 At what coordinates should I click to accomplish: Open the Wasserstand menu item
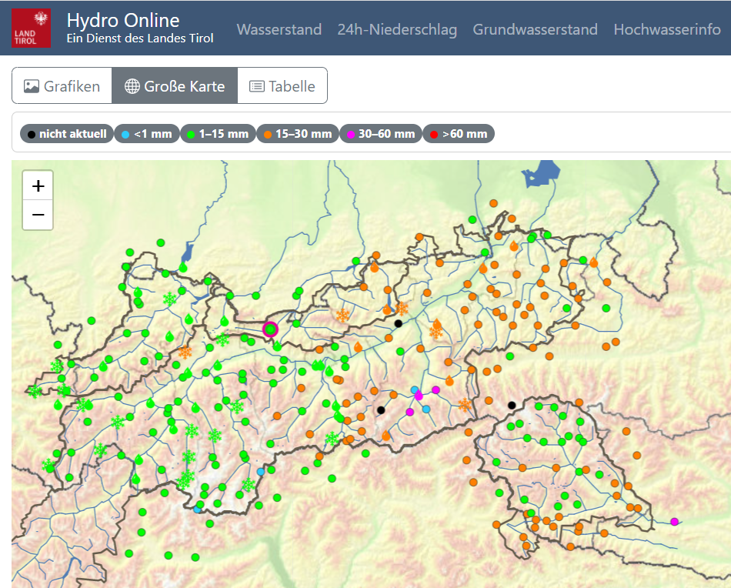(x=279, y=29)
